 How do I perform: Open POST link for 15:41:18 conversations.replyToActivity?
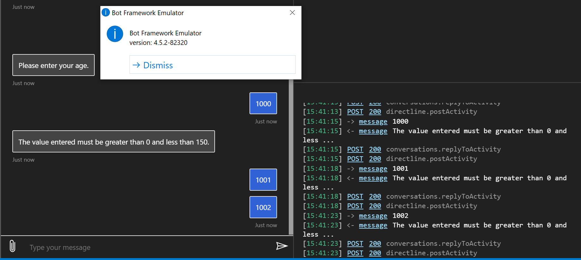355,196
